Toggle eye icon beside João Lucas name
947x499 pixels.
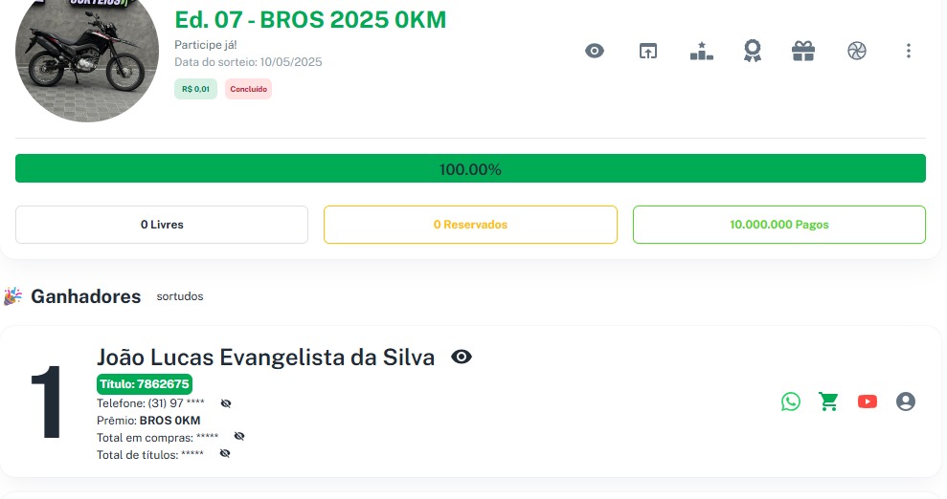click(x=462, y=358)
